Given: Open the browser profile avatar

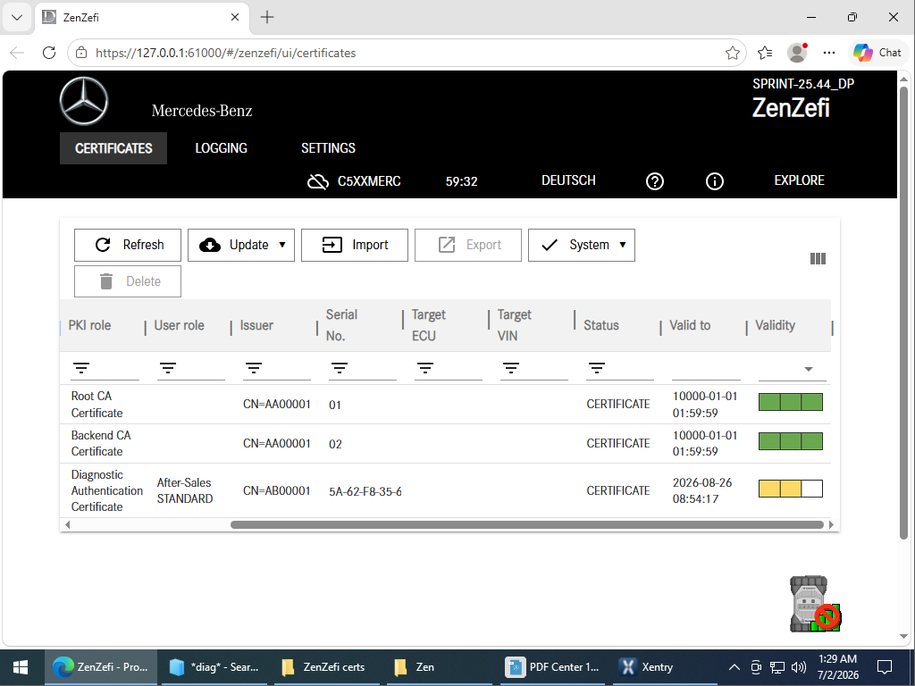Looking at the screenshot, I should click(x=797, y=53).
